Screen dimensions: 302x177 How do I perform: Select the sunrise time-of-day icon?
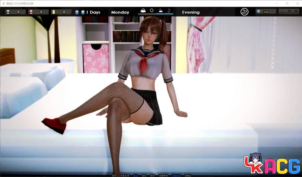[x=143, y=11]
